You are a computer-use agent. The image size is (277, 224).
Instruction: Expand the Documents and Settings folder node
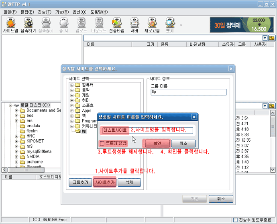16,110
